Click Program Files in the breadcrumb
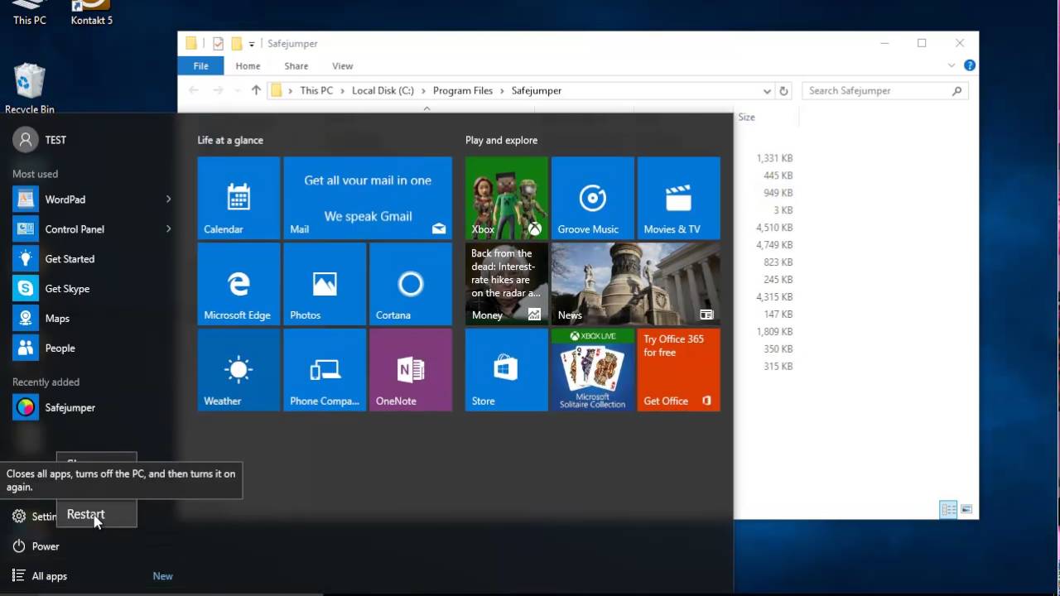 [463, 91]
